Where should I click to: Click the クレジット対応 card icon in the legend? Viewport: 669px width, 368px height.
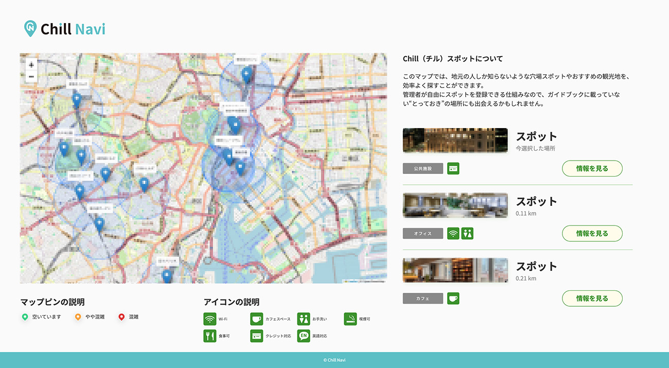tap(256, 336)
